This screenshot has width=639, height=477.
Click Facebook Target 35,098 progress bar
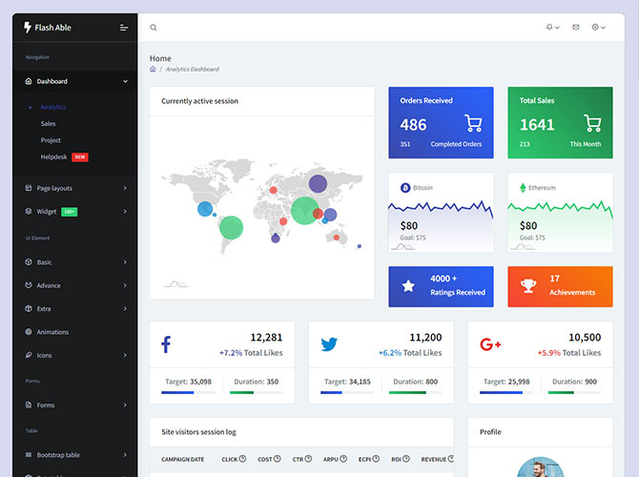pyautogui.click(x=188, y=393)
